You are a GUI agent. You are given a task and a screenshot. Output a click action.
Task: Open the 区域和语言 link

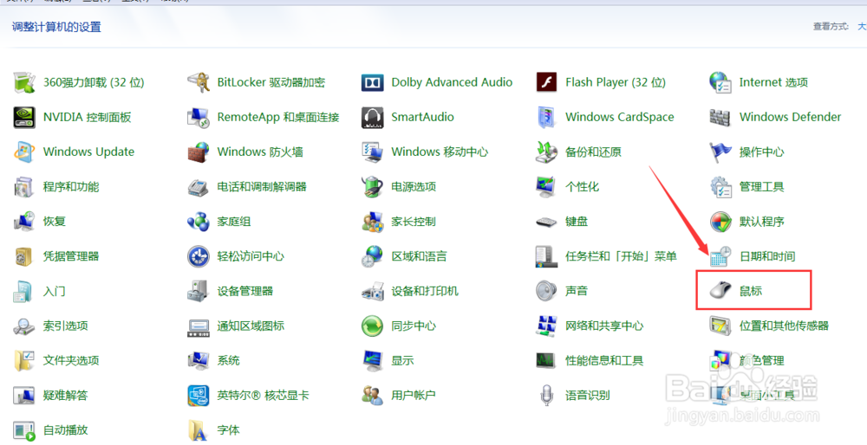[x=419, y=256]
